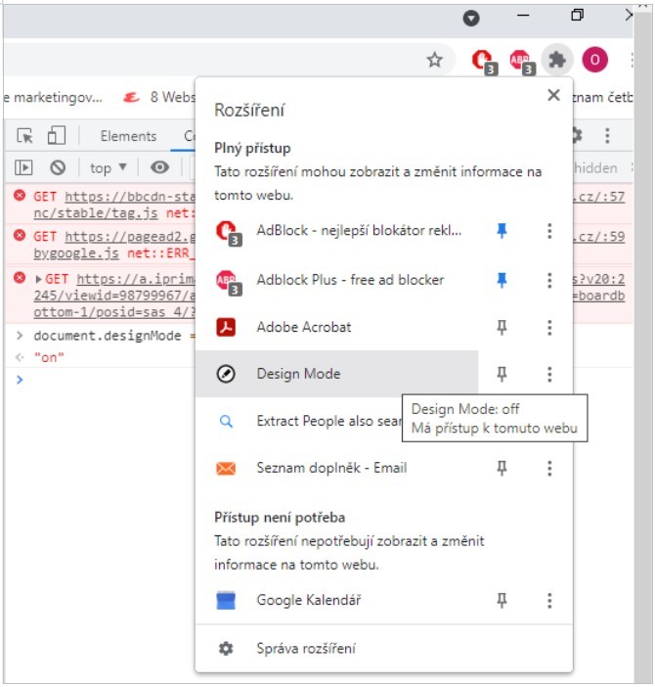Click Seznam email envelope icon
The image size is (655, 687).
pyautogui.click(x=226, y=469)
